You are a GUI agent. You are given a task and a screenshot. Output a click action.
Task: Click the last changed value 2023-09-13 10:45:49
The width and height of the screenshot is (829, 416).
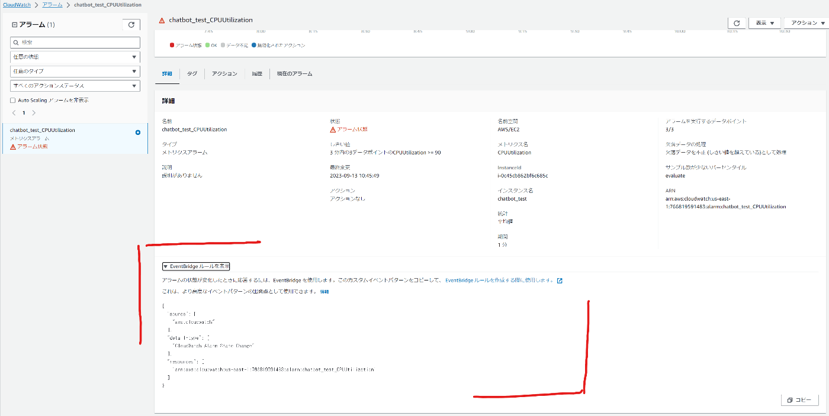pyautogui.click(x=355, y=176)
